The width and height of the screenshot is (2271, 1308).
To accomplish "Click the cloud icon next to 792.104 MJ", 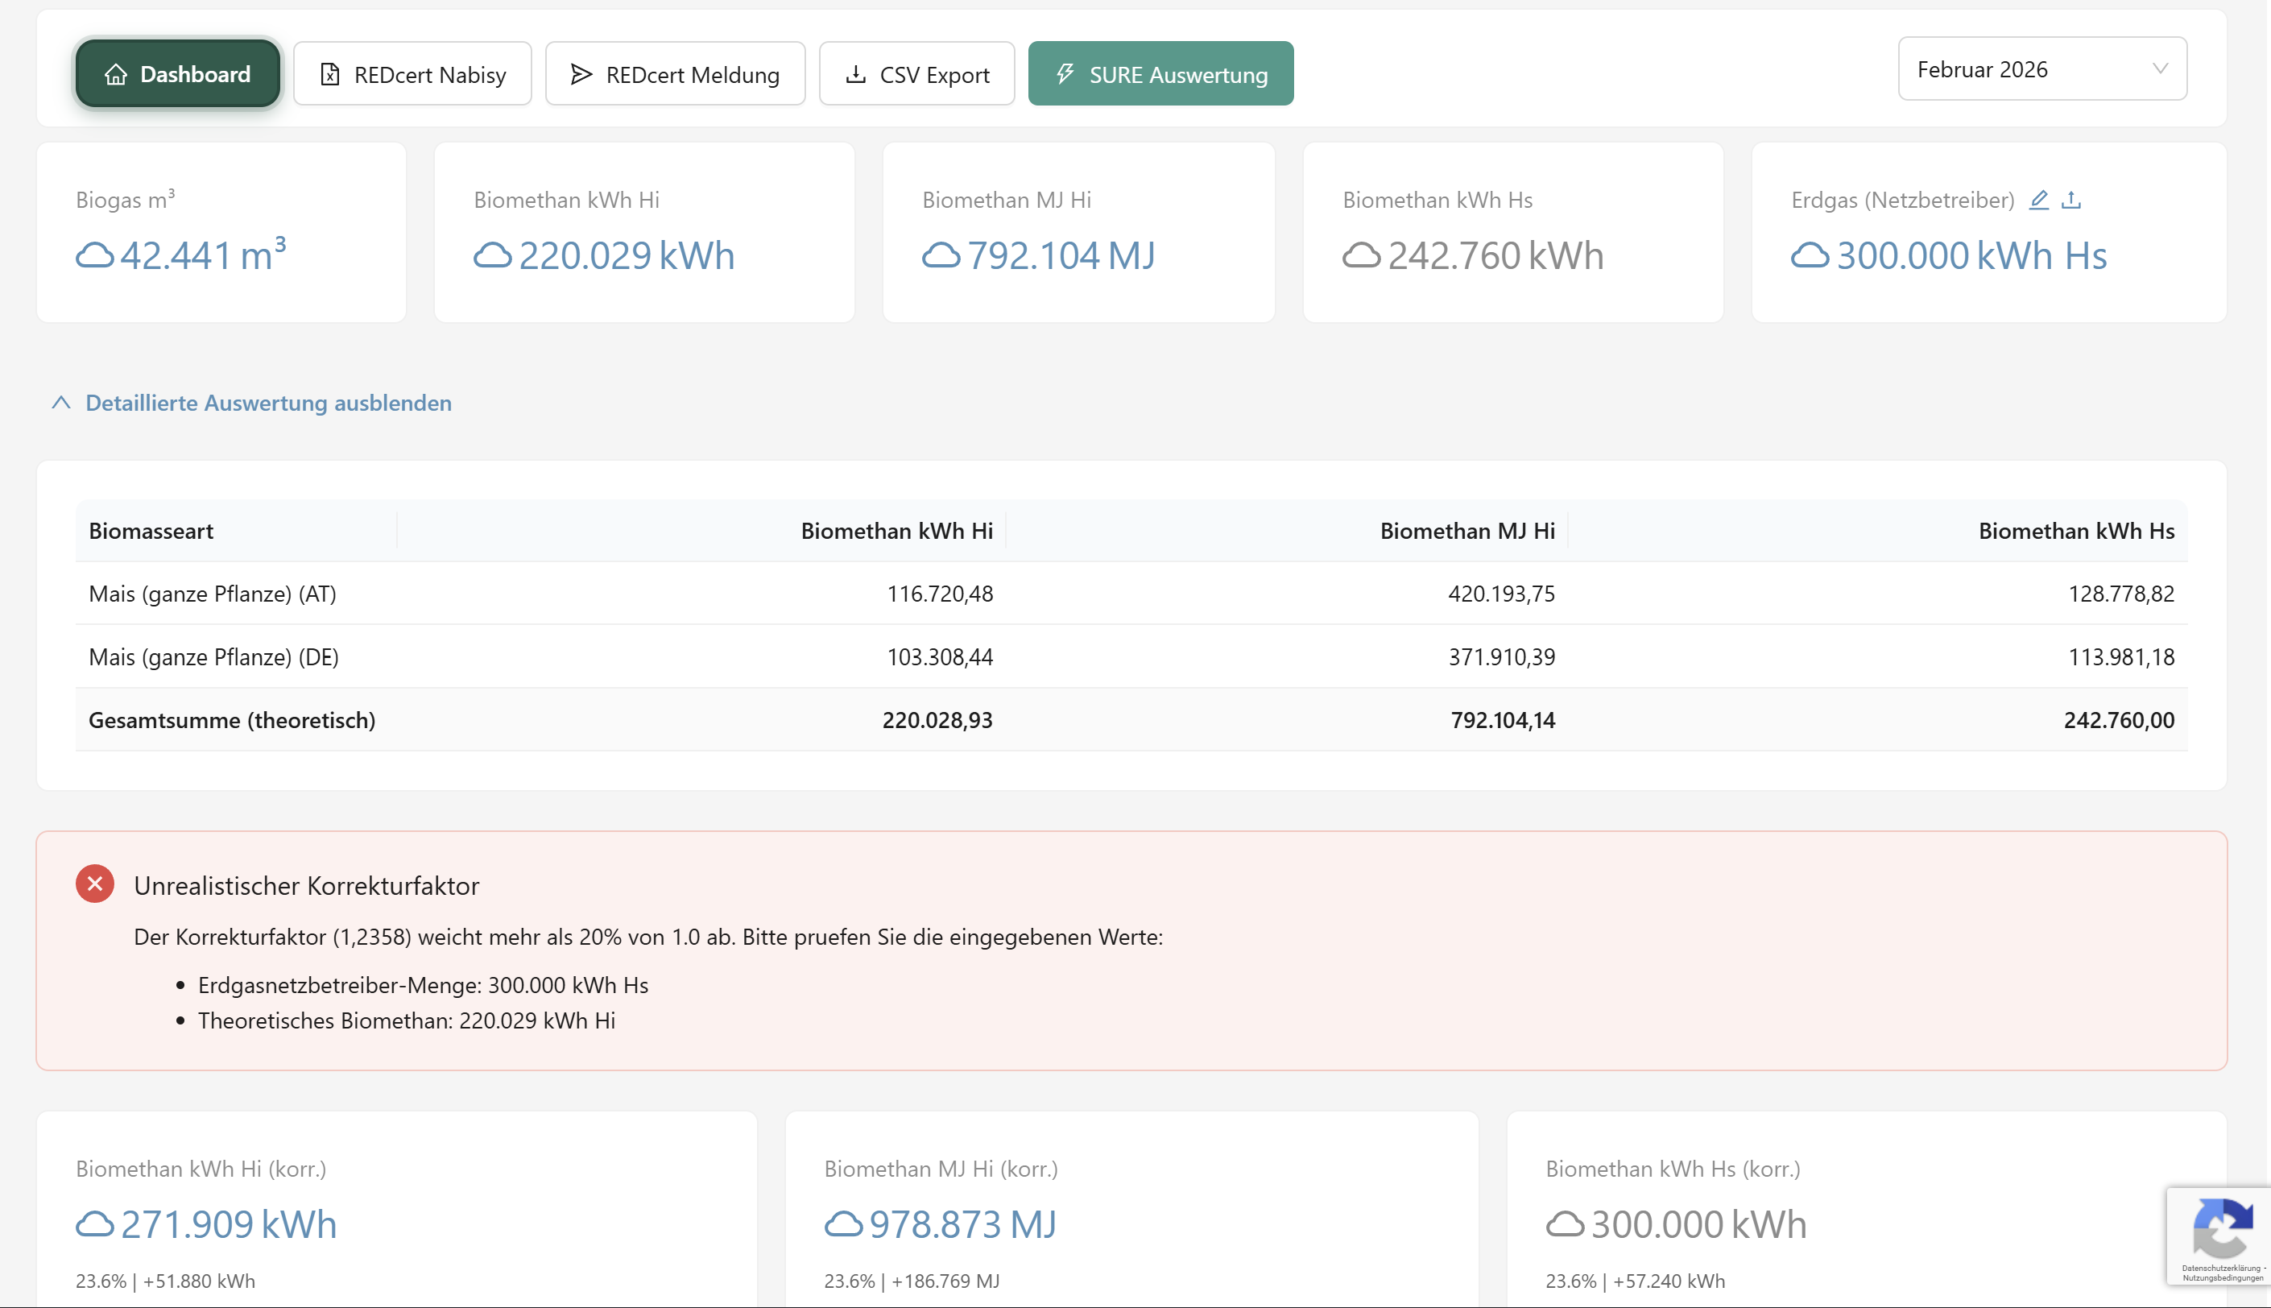I will point(940,256).
